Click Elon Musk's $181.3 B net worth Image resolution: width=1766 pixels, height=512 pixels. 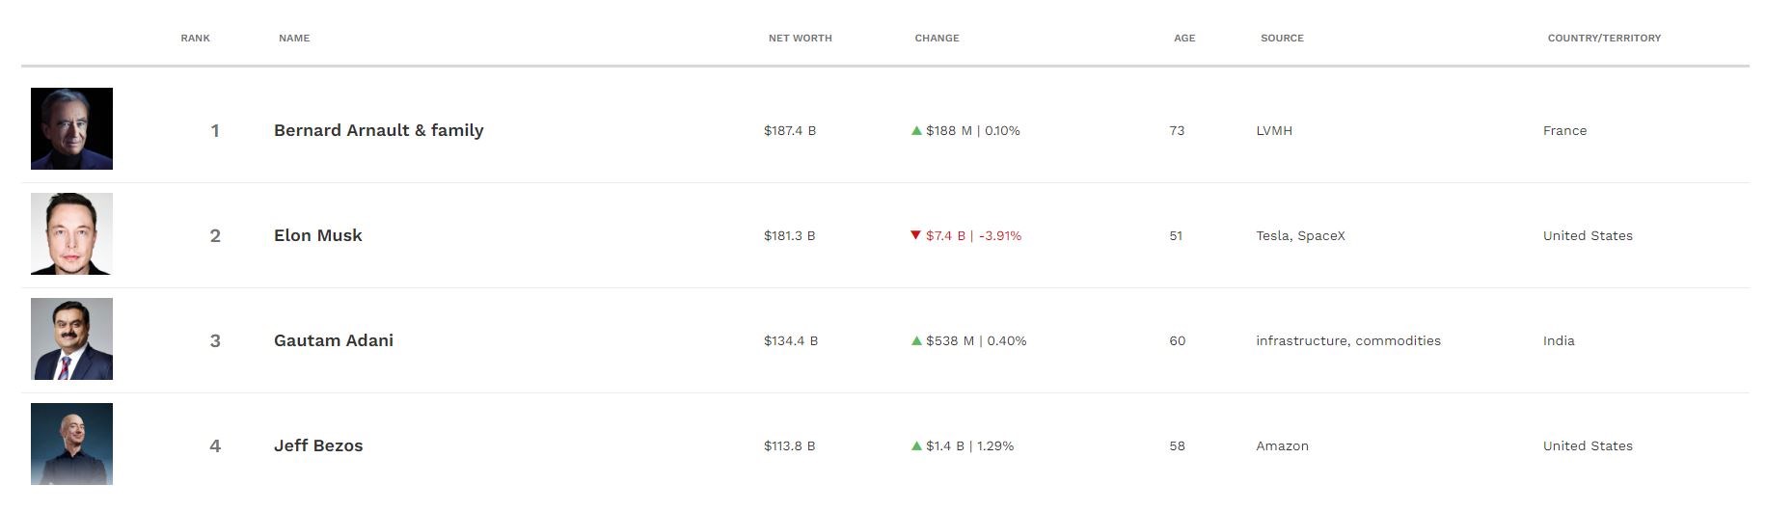[x=789, y=235]
